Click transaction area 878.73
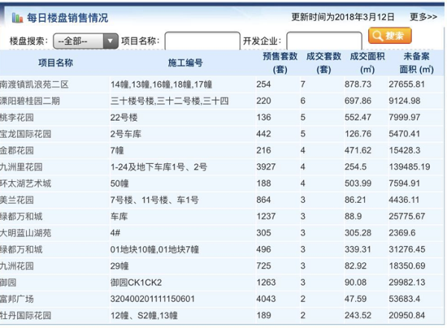The height and width of the screenshot is (328, 447). pos(358,84)
